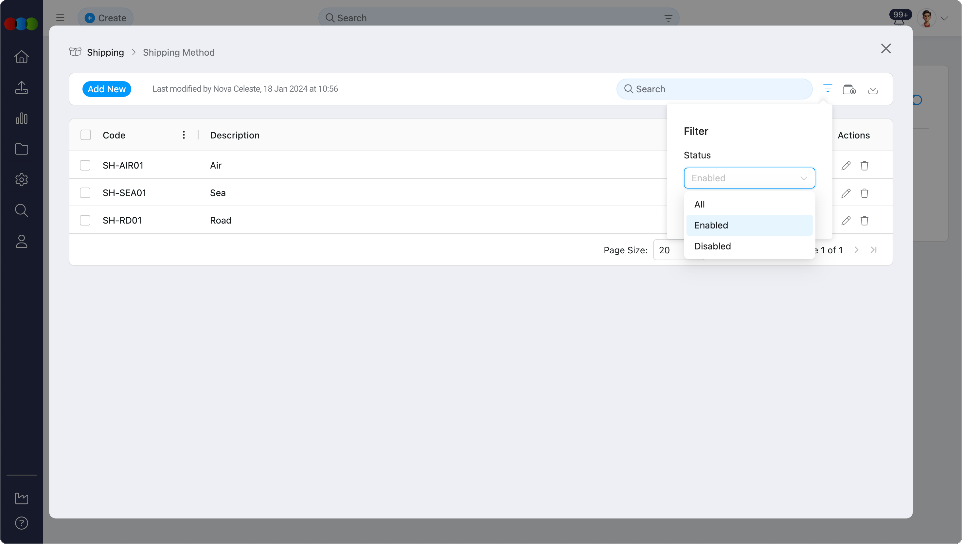The width and height of the screenshot is (962, 544).
Task: Delete the SH-RD01 row via trash icon
Action: tap(864, 220)
